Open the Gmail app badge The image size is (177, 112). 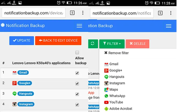point(23,73)
